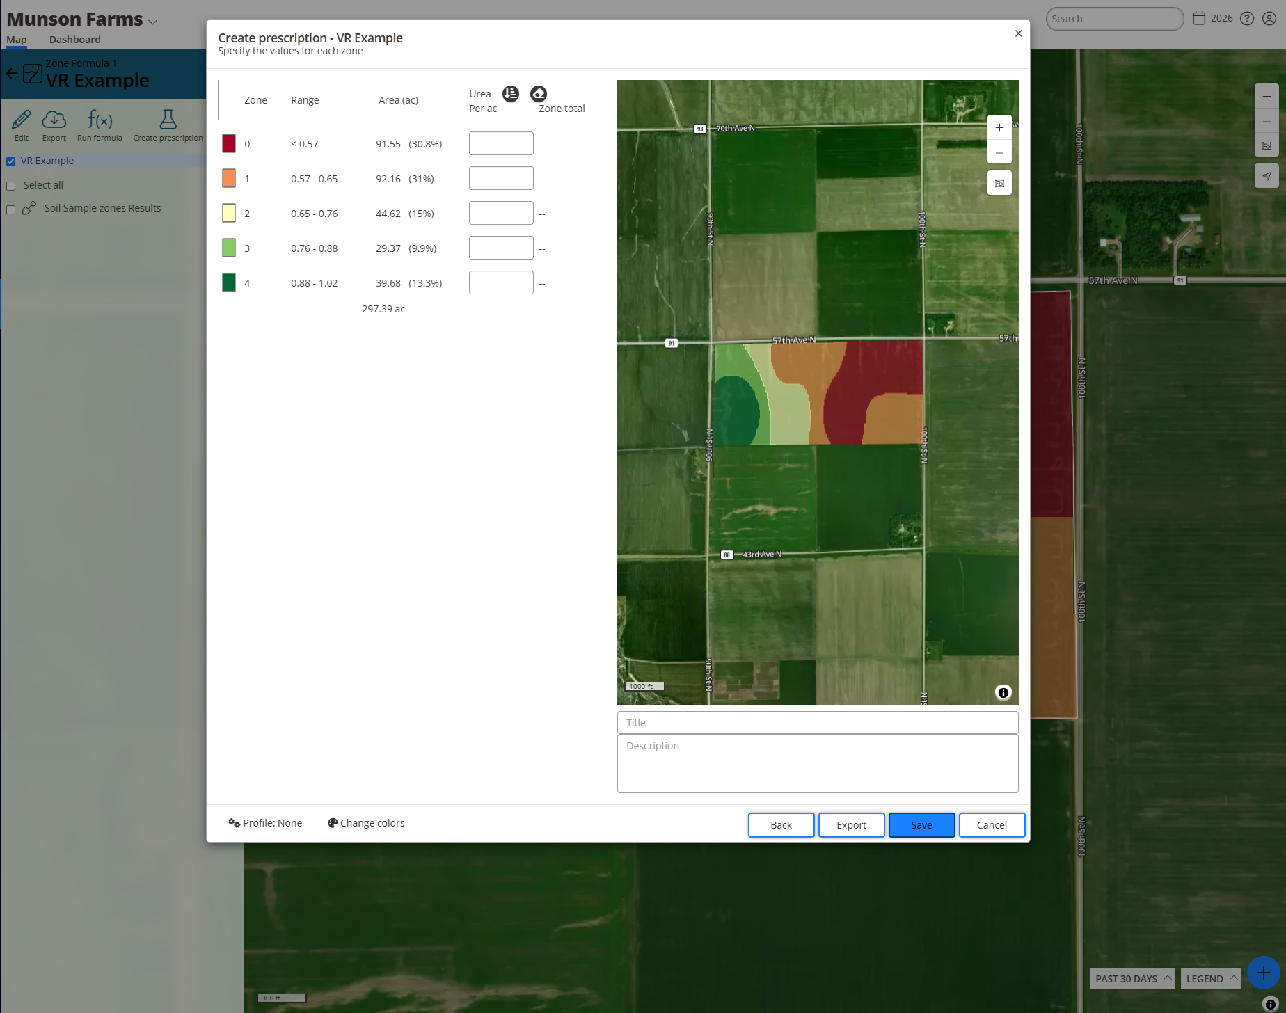Click the blue plus add button
Image resolution: width=1286 pixels, height=1013 pixels.
(1264, 973)
